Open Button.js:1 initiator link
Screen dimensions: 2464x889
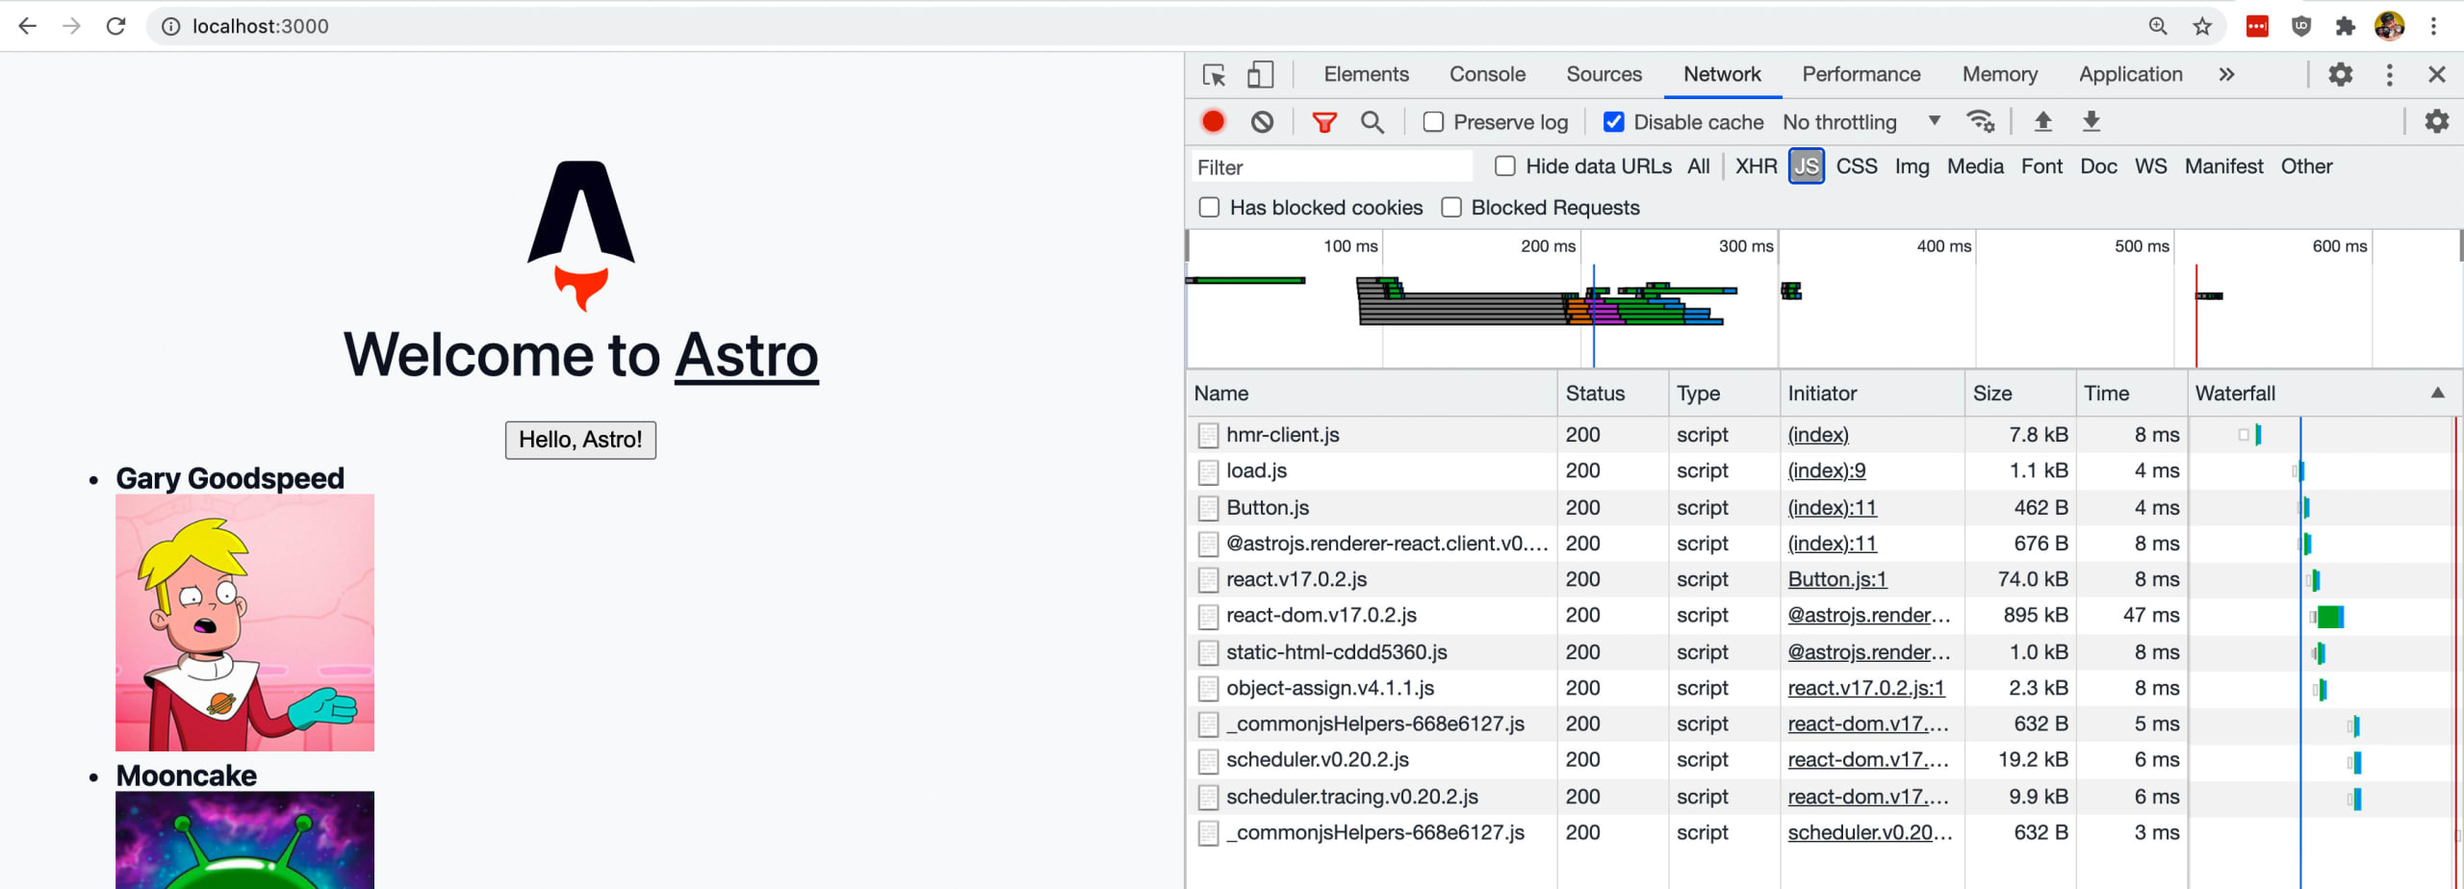1836,579
